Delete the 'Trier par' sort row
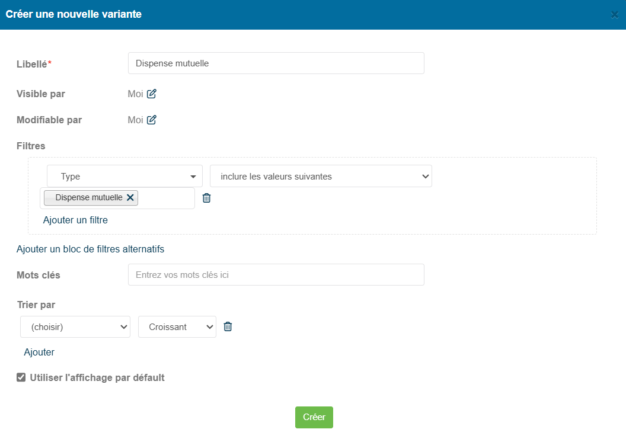Screen dimensions: 626x442 [228, 326]
